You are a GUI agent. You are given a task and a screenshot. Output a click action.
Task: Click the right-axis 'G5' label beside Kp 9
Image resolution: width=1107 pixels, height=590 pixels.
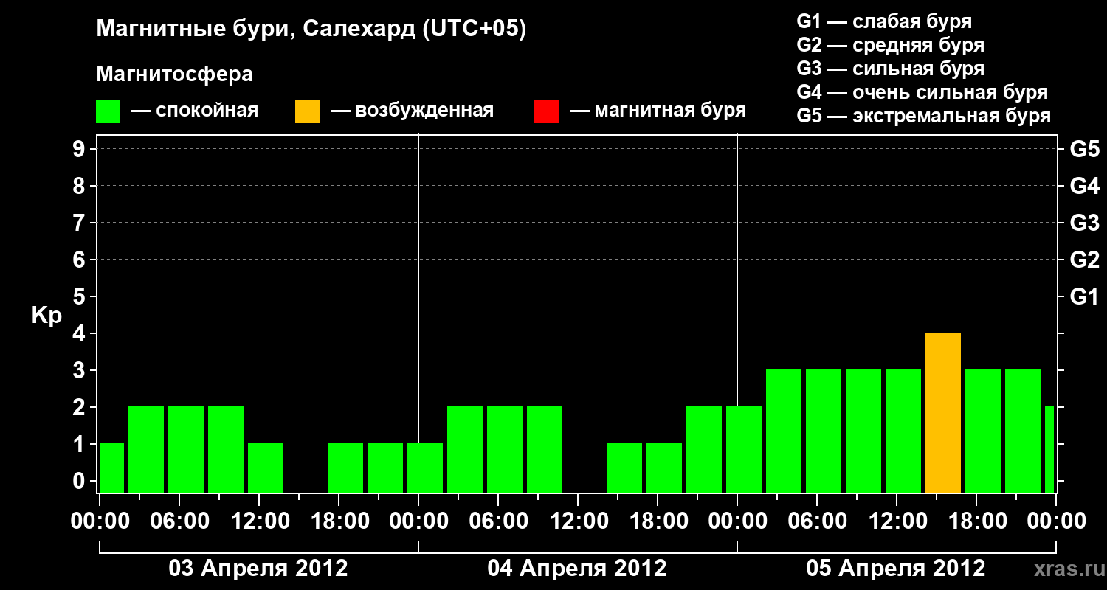[1085, 149]
